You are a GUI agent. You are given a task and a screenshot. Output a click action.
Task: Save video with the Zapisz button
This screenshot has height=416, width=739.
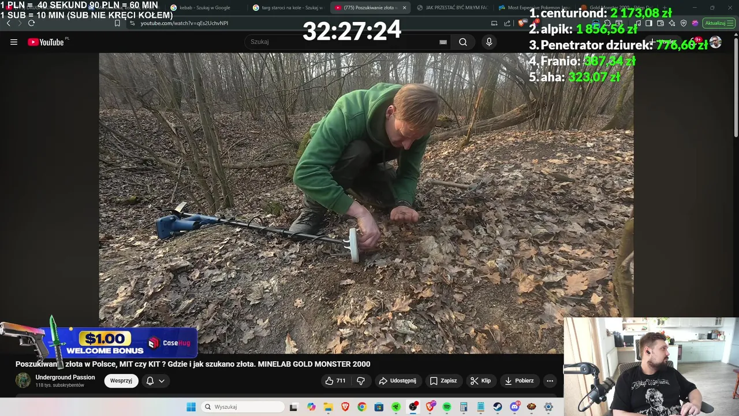tap(443, 381)
